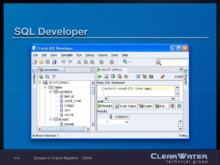Switch to the Aut... tab
Image resolution: width=220 pixels, height=165 pixels.
pyautogui.click(x=161, y=106)
